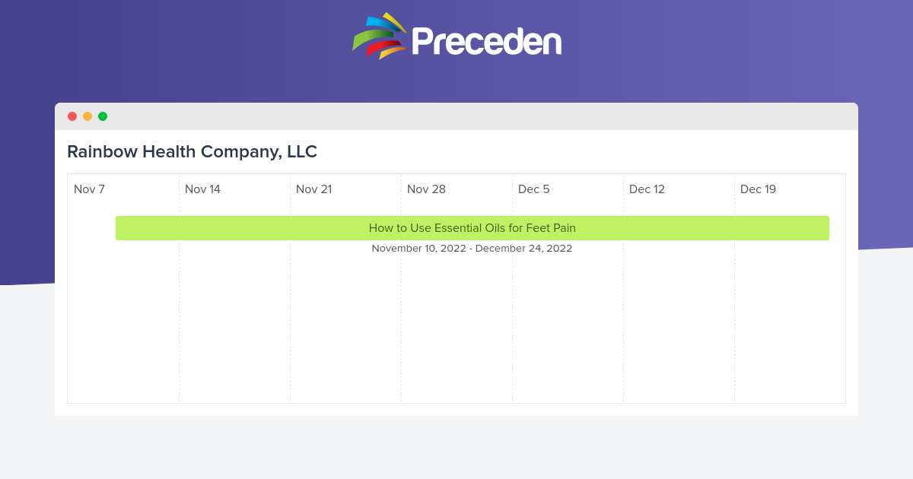This screenshot has width=913, height=479.
Task: Click the Dec 12 column label
Action: (647, 189)
